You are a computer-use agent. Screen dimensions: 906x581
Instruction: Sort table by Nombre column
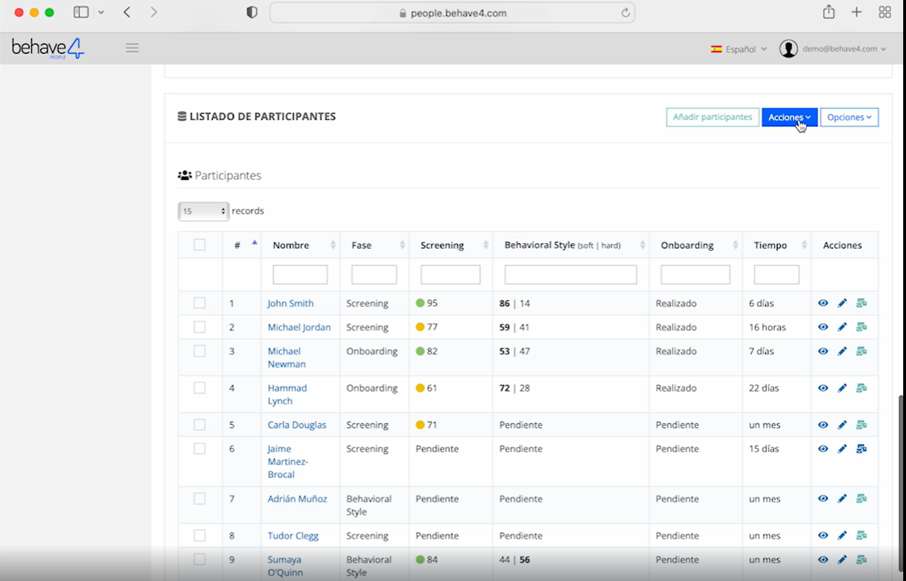click(300, 245)
